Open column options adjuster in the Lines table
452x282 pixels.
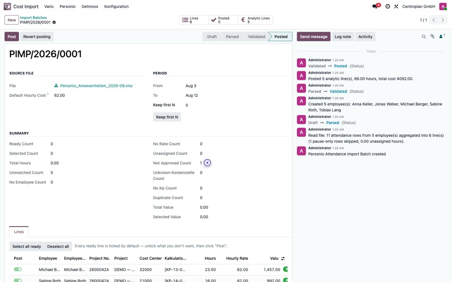click(283, 258)
